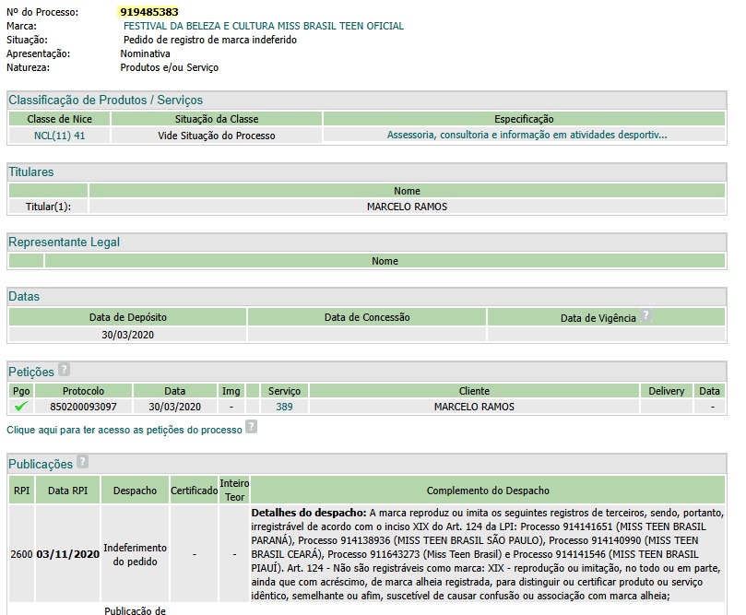Open the trademark name FESTIVAL DA BELEZA link
The height and width of the screenshot is (615, 746).
click(x=264, y=26)
